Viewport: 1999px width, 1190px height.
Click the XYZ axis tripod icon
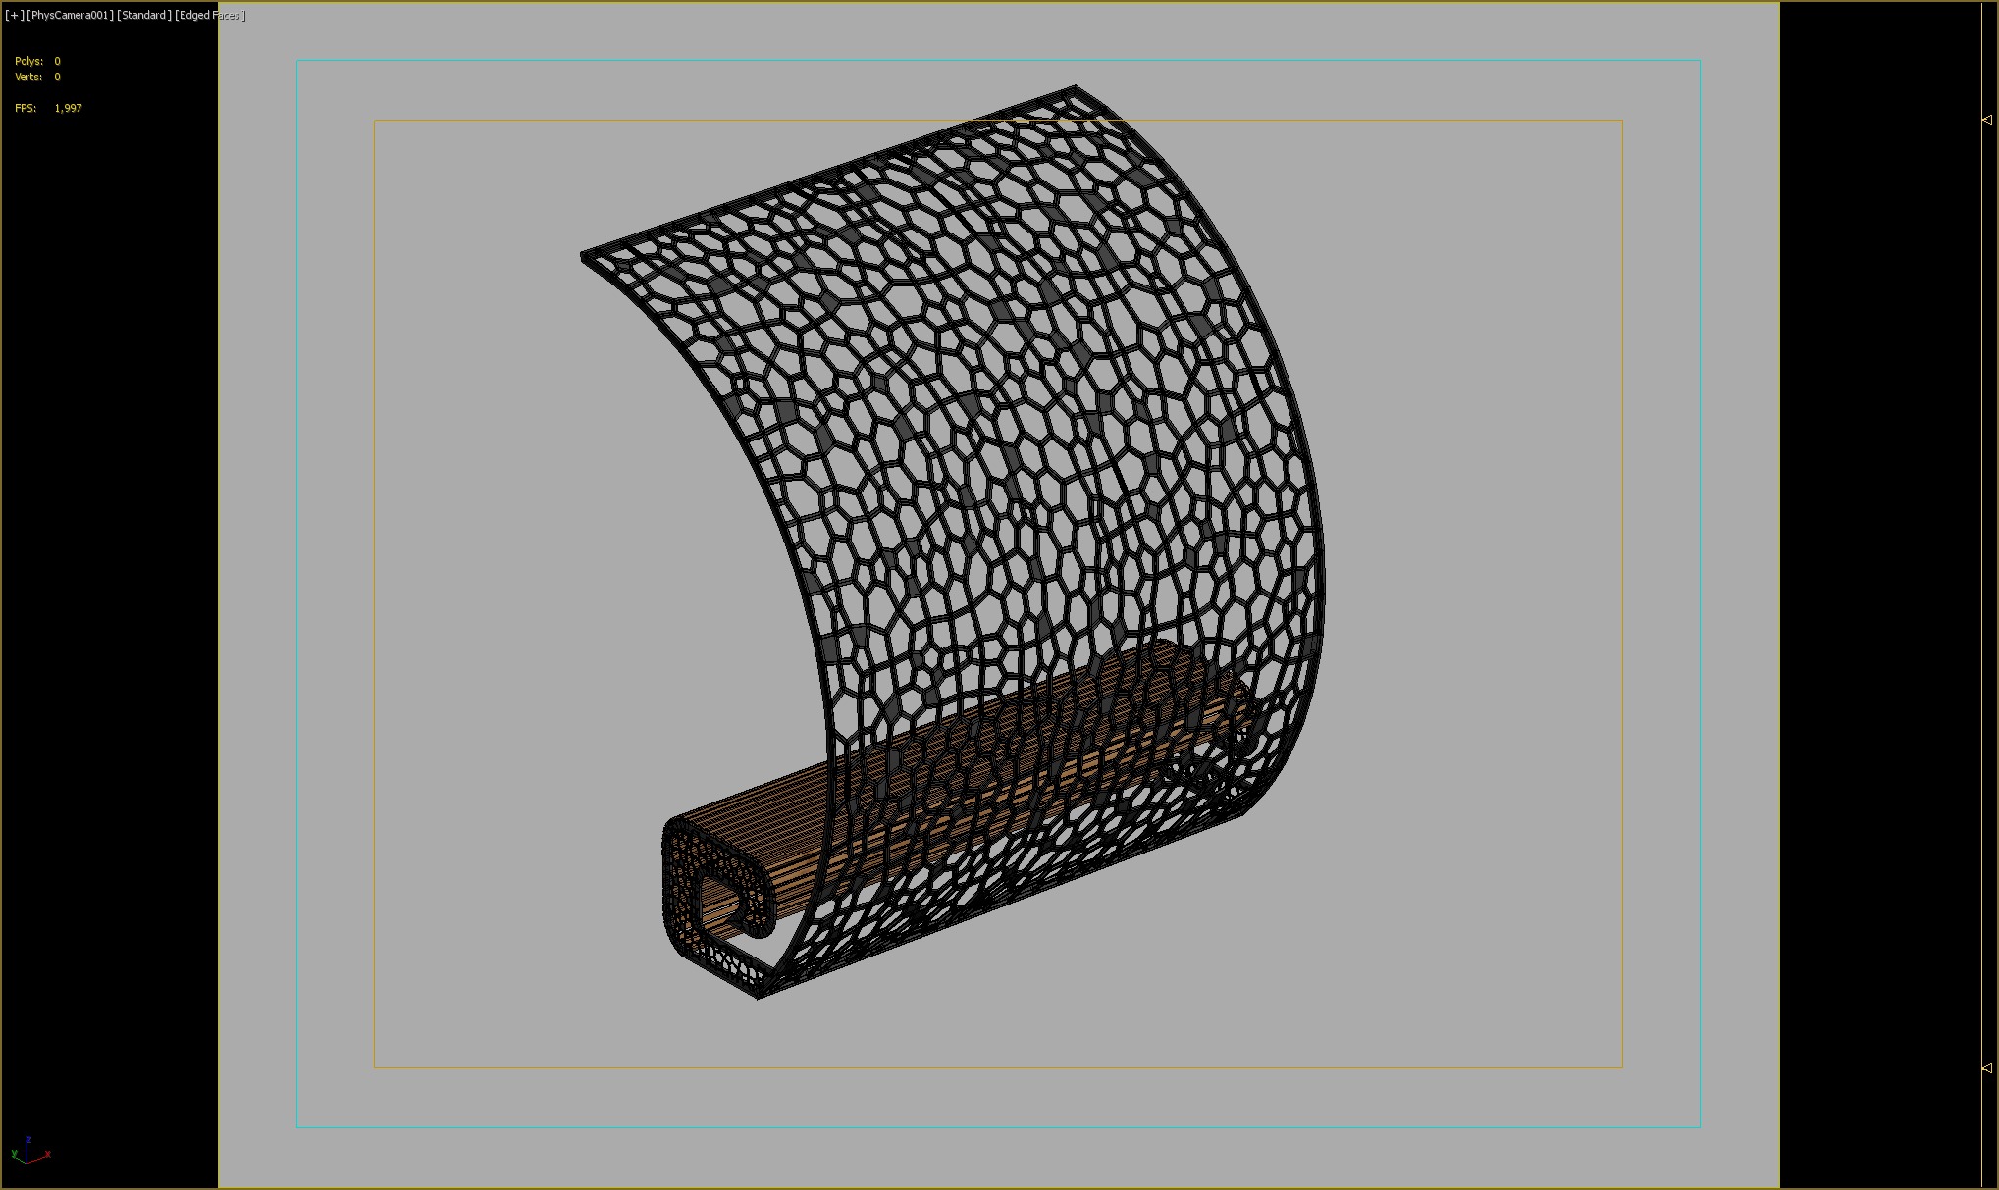(x=29, y=1151)
